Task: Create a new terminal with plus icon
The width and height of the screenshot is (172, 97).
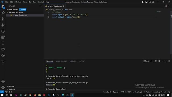Action: (x=151, y=61)
